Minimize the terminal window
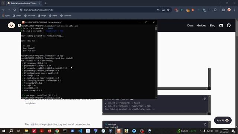238x134 pixels. pos(139,22)
